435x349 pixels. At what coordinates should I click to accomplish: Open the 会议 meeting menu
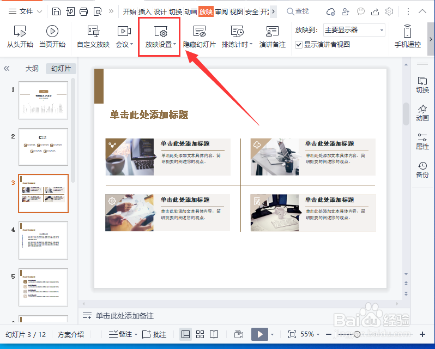coord(124,37)
